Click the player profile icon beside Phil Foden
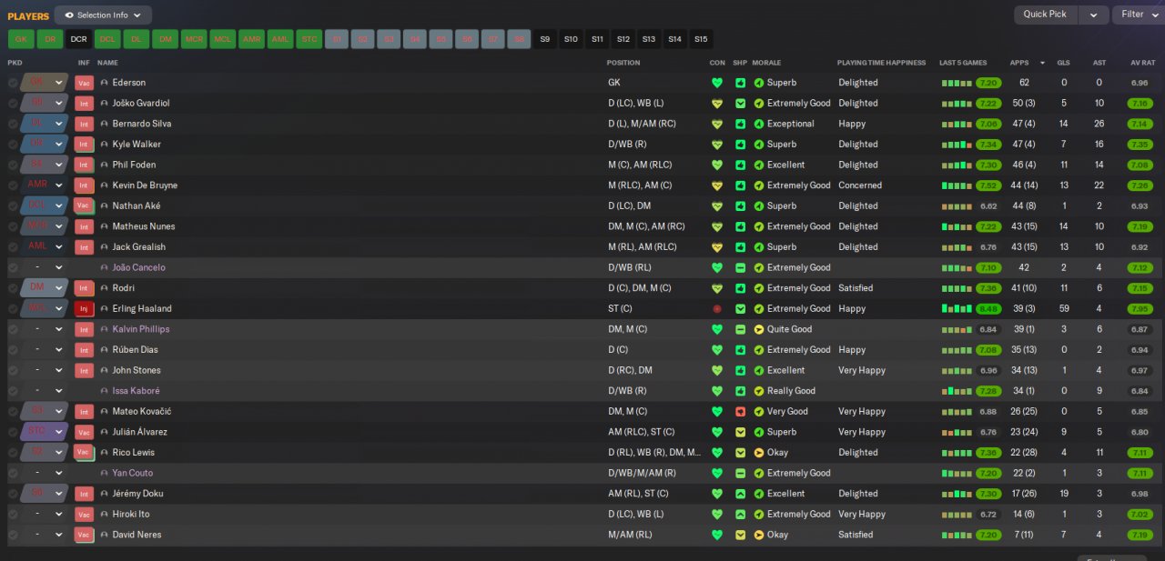This screenshot has height=561, width=1165. tap(104, 165)
